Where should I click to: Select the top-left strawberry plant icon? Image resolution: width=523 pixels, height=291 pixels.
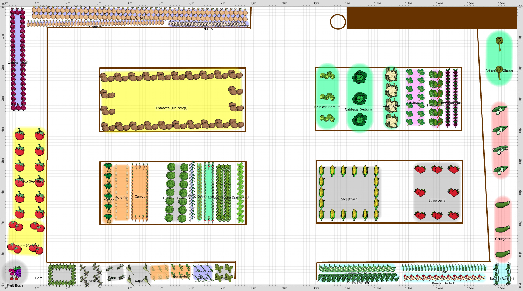tap(420, 169)
